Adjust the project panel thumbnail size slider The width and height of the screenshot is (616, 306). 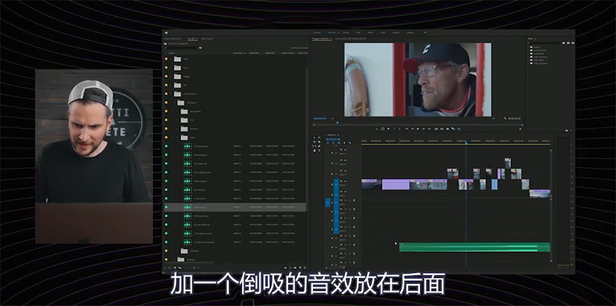click(189, 268)
